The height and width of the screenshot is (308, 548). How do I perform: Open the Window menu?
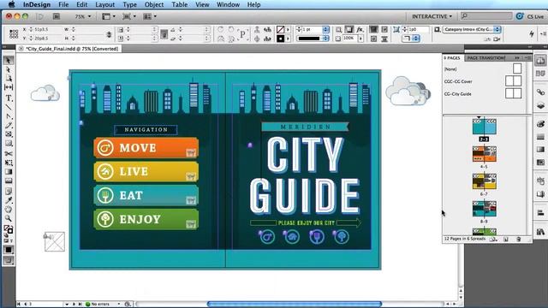pyautogui.click(x=228, y=4)
